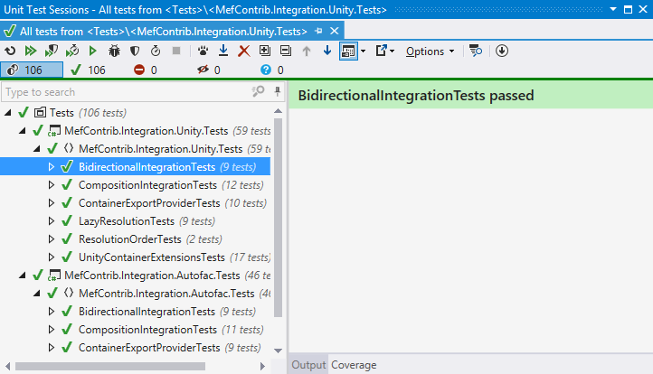
Task: Run all tests with the double-arrow icon
Action: tap(31, 51)
